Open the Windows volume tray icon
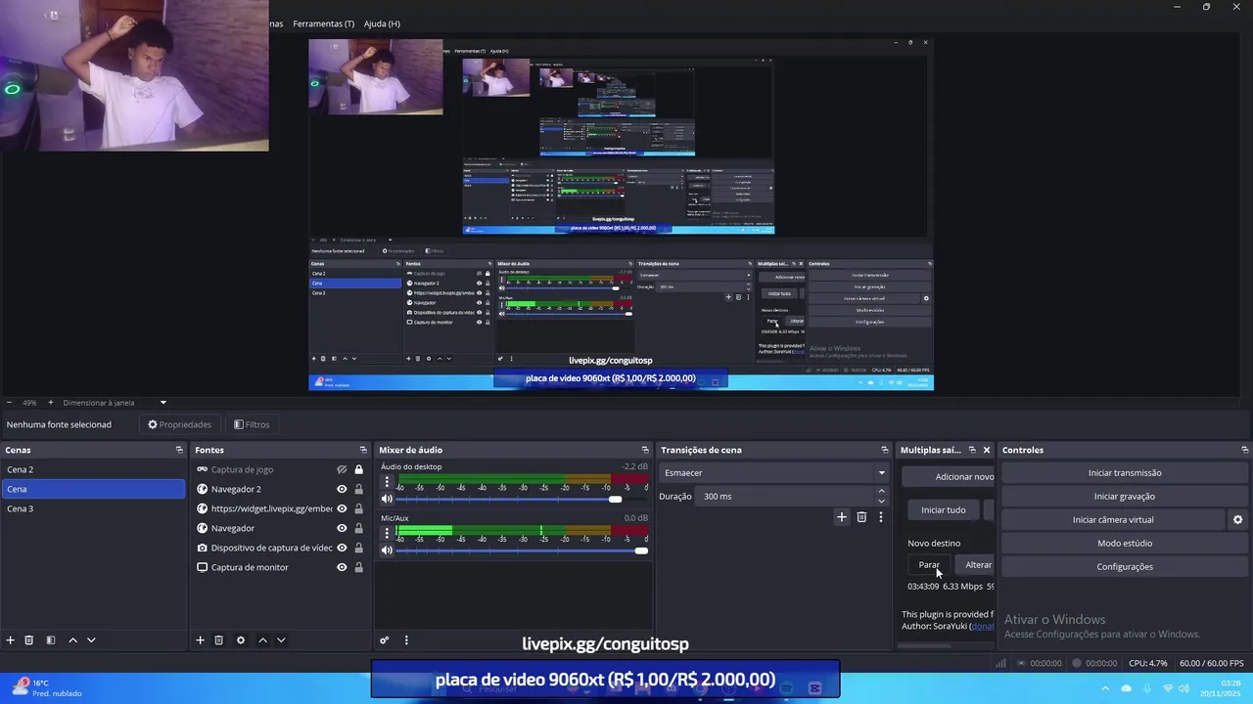The width and height of the screenshot is (1253, 704). pyautogui.click(x=1184, y=688)
